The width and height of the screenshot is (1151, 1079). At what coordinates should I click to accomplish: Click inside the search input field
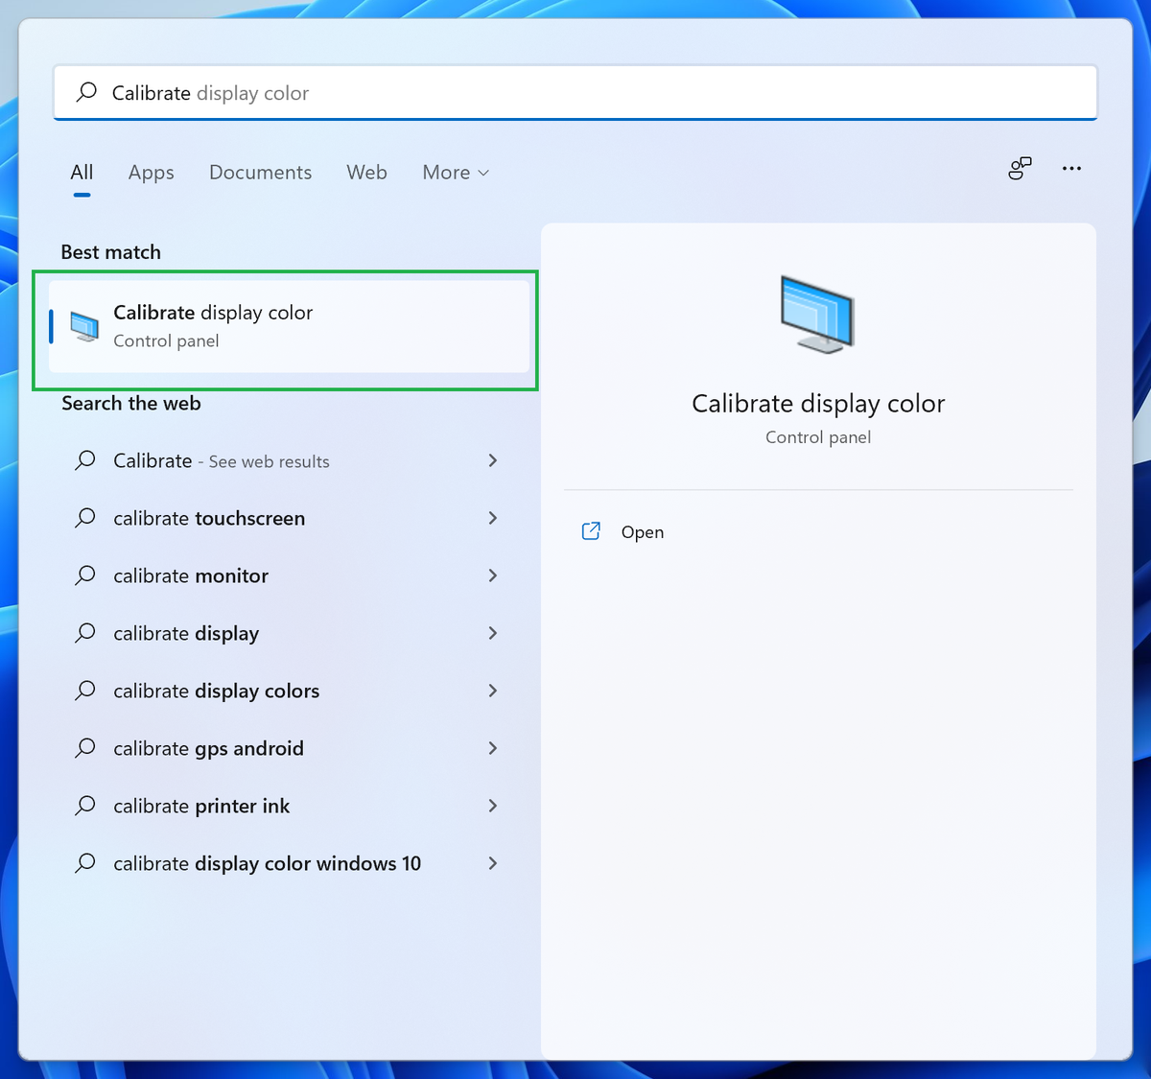pyautogui.click(x=575, y=92)
